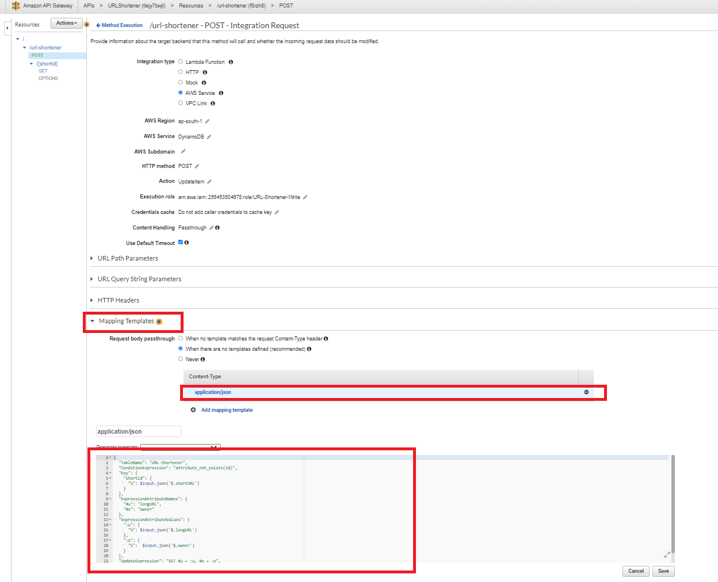Click the template editor vertical scrollbar
Image resolution: width=718 pixels, height=582 pixels.
pos(673,503)
